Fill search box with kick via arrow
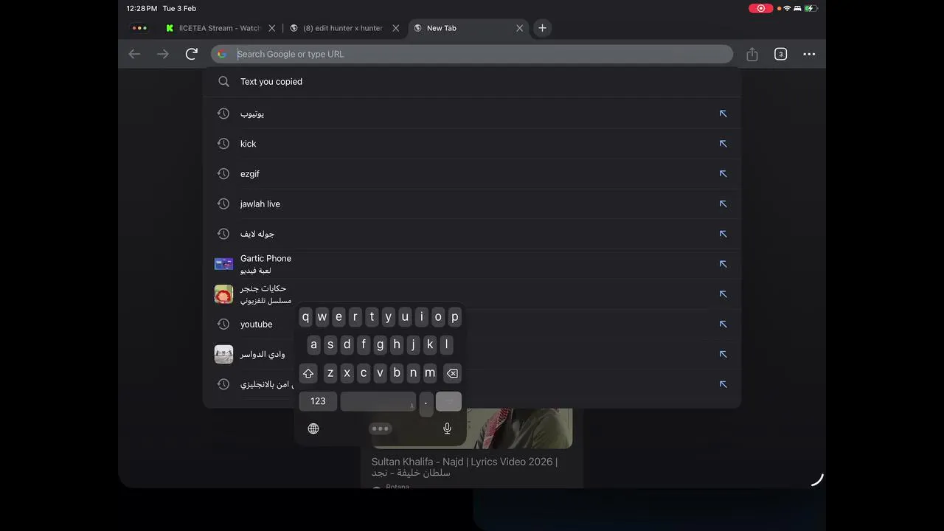944x531 pixels. coord(723,144)
